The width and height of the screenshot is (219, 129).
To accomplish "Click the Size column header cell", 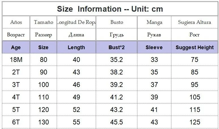I will (x=43, y=47).
